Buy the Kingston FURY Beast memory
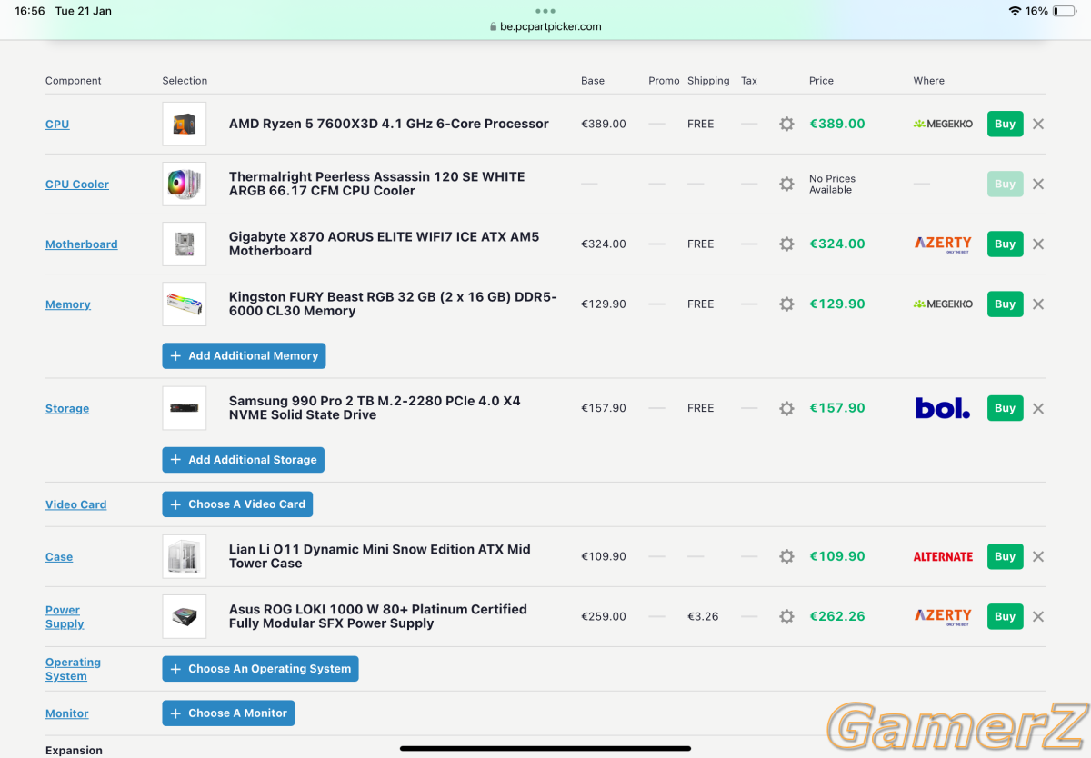The height and width of the screenshot is (758, 1091). tap(1005, 304)
